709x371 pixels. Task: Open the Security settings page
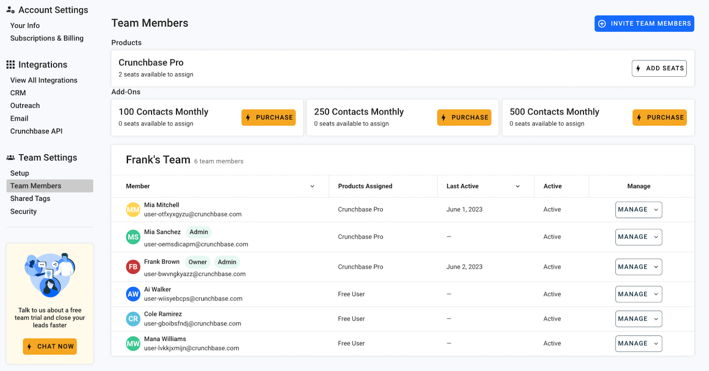pos(23,211)
